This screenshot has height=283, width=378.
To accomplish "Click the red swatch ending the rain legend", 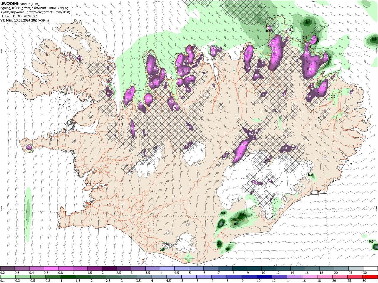I will click(x=371, y=277).
